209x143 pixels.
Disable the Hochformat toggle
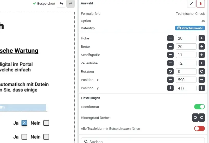coord(199,107)
